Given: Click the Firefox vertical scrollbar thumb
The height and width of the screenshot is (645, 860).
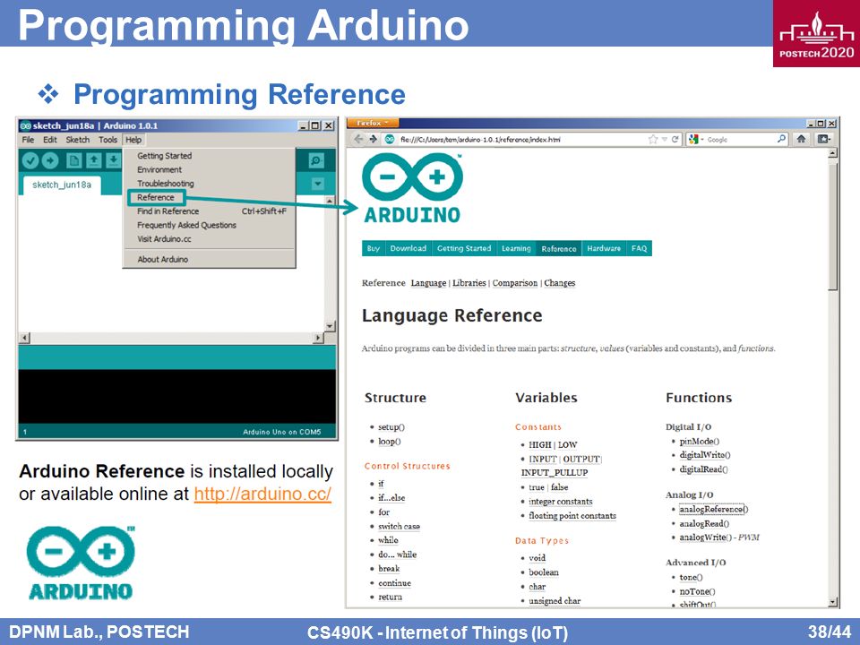Looking at the screenshot, I should [833, 225].
